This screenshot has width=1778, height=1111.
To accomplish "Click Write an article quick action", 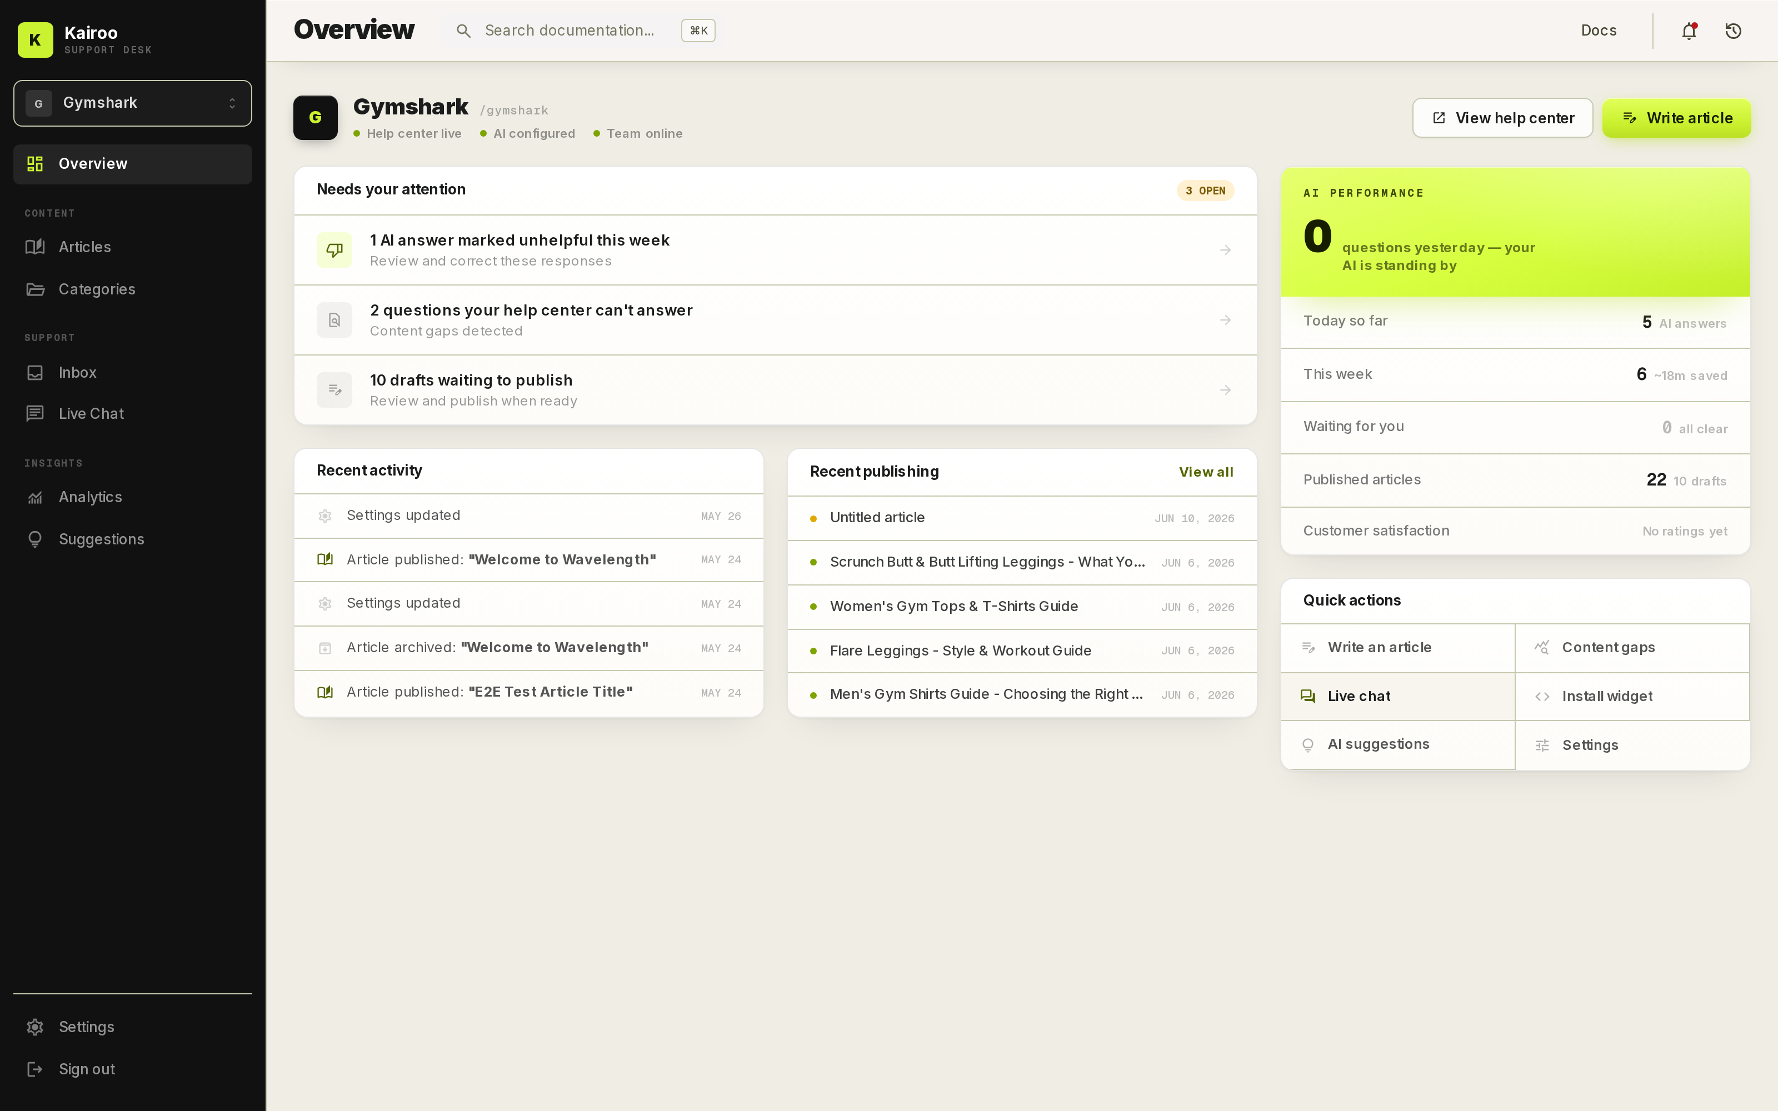I will pyautogui.click(x=1397, y=647).
